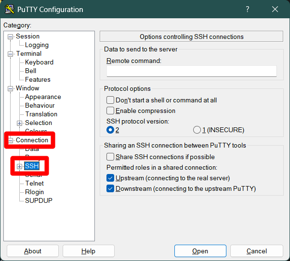Select the Terminal category
This screenshot has height=261, width=290.
coord(29,54)
